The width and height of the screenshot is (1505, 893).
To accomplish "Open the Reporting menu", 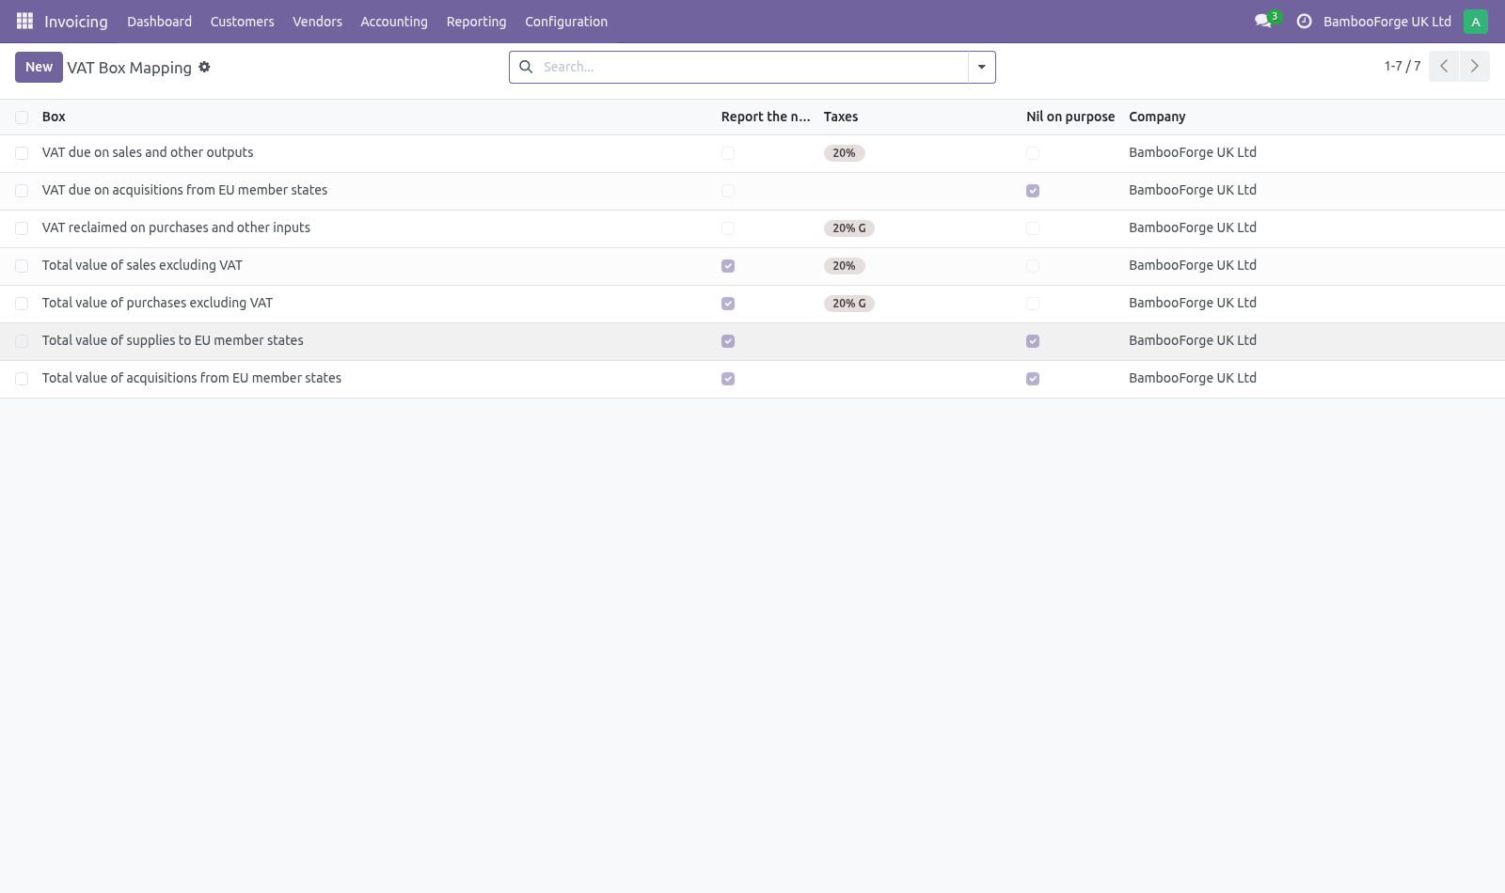I will [476, 22].
